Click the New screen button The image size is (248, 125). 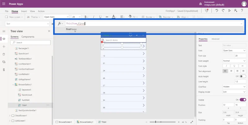(x=14, y=17)
